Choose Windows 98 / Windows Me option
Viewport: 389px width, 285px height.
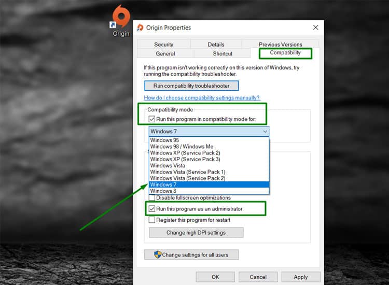(209, 147)
